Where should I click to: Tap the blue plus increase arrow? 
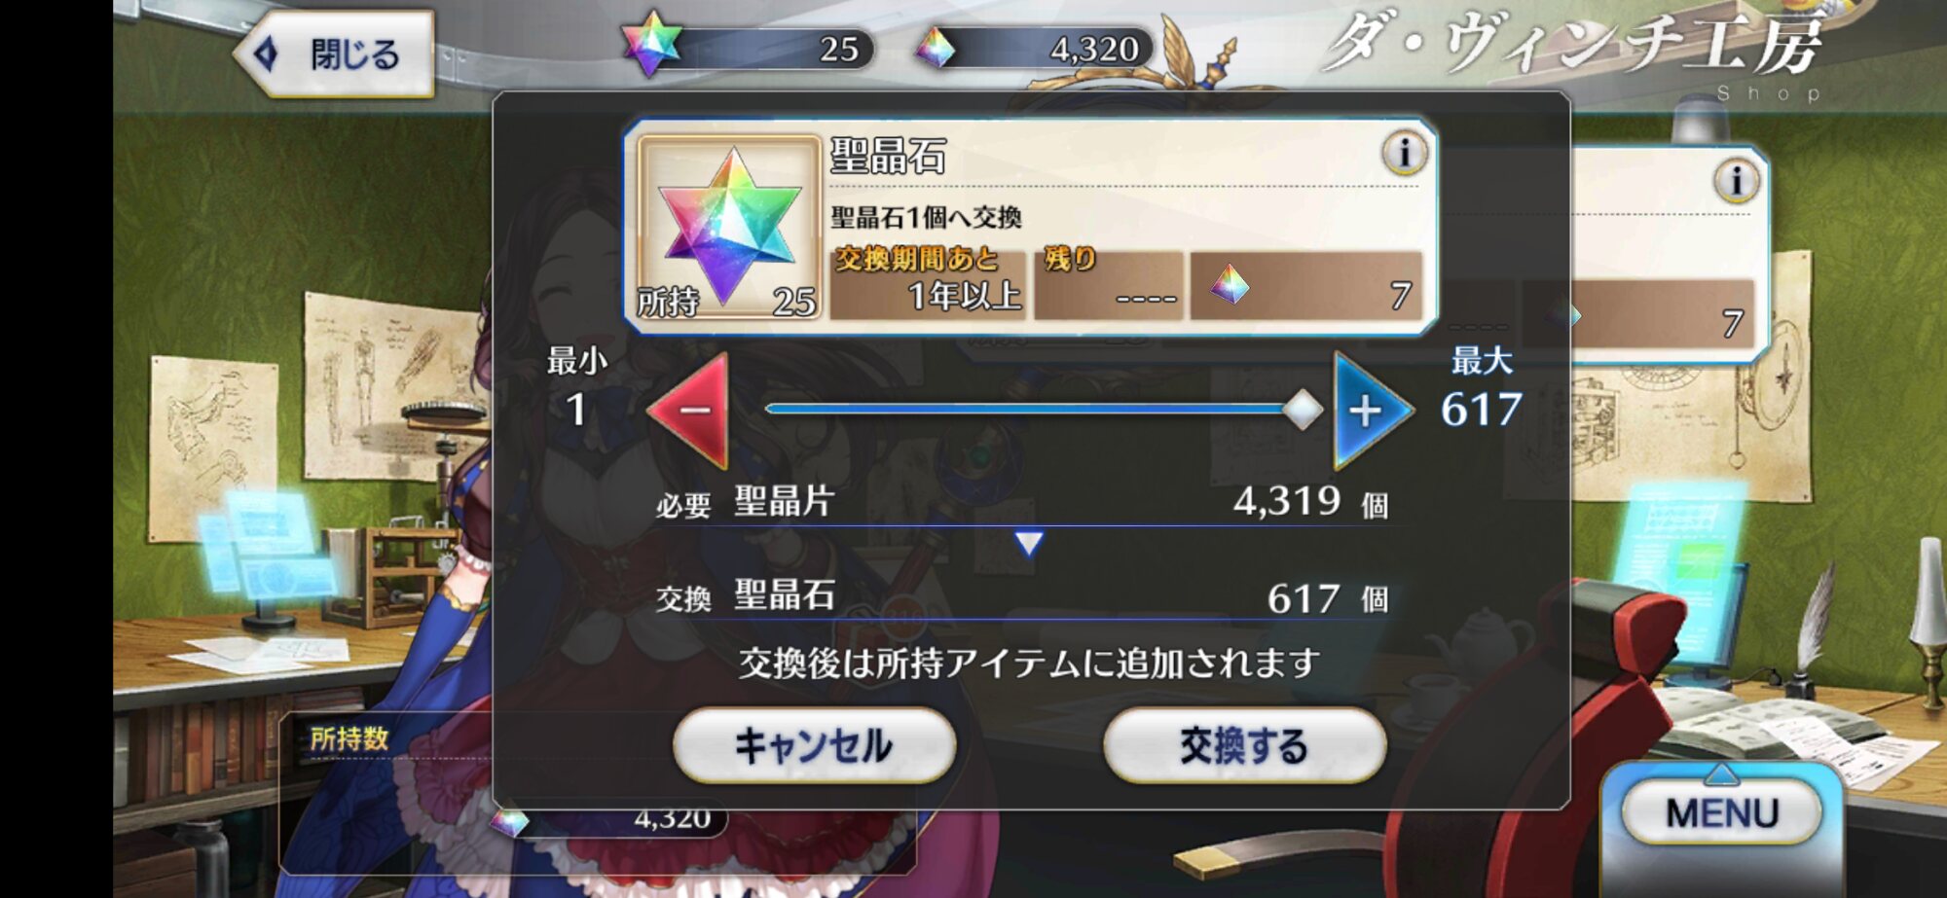[x=1371, y=411]
